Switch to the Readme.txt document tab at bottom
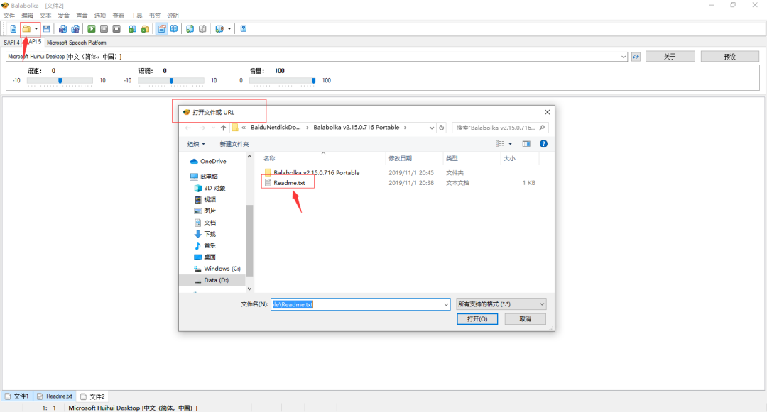 [x=55, y=396]
